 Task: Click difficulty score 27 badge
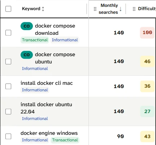tap(147, 111)
